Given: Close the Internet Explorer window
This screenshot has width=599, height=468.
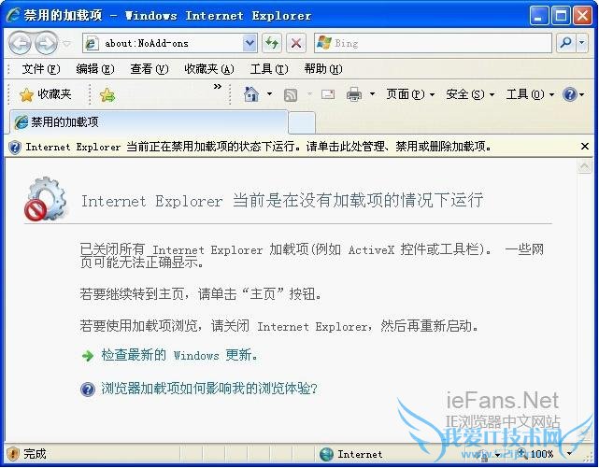Looking at the screenshot, I should click(x=582, y=16).
